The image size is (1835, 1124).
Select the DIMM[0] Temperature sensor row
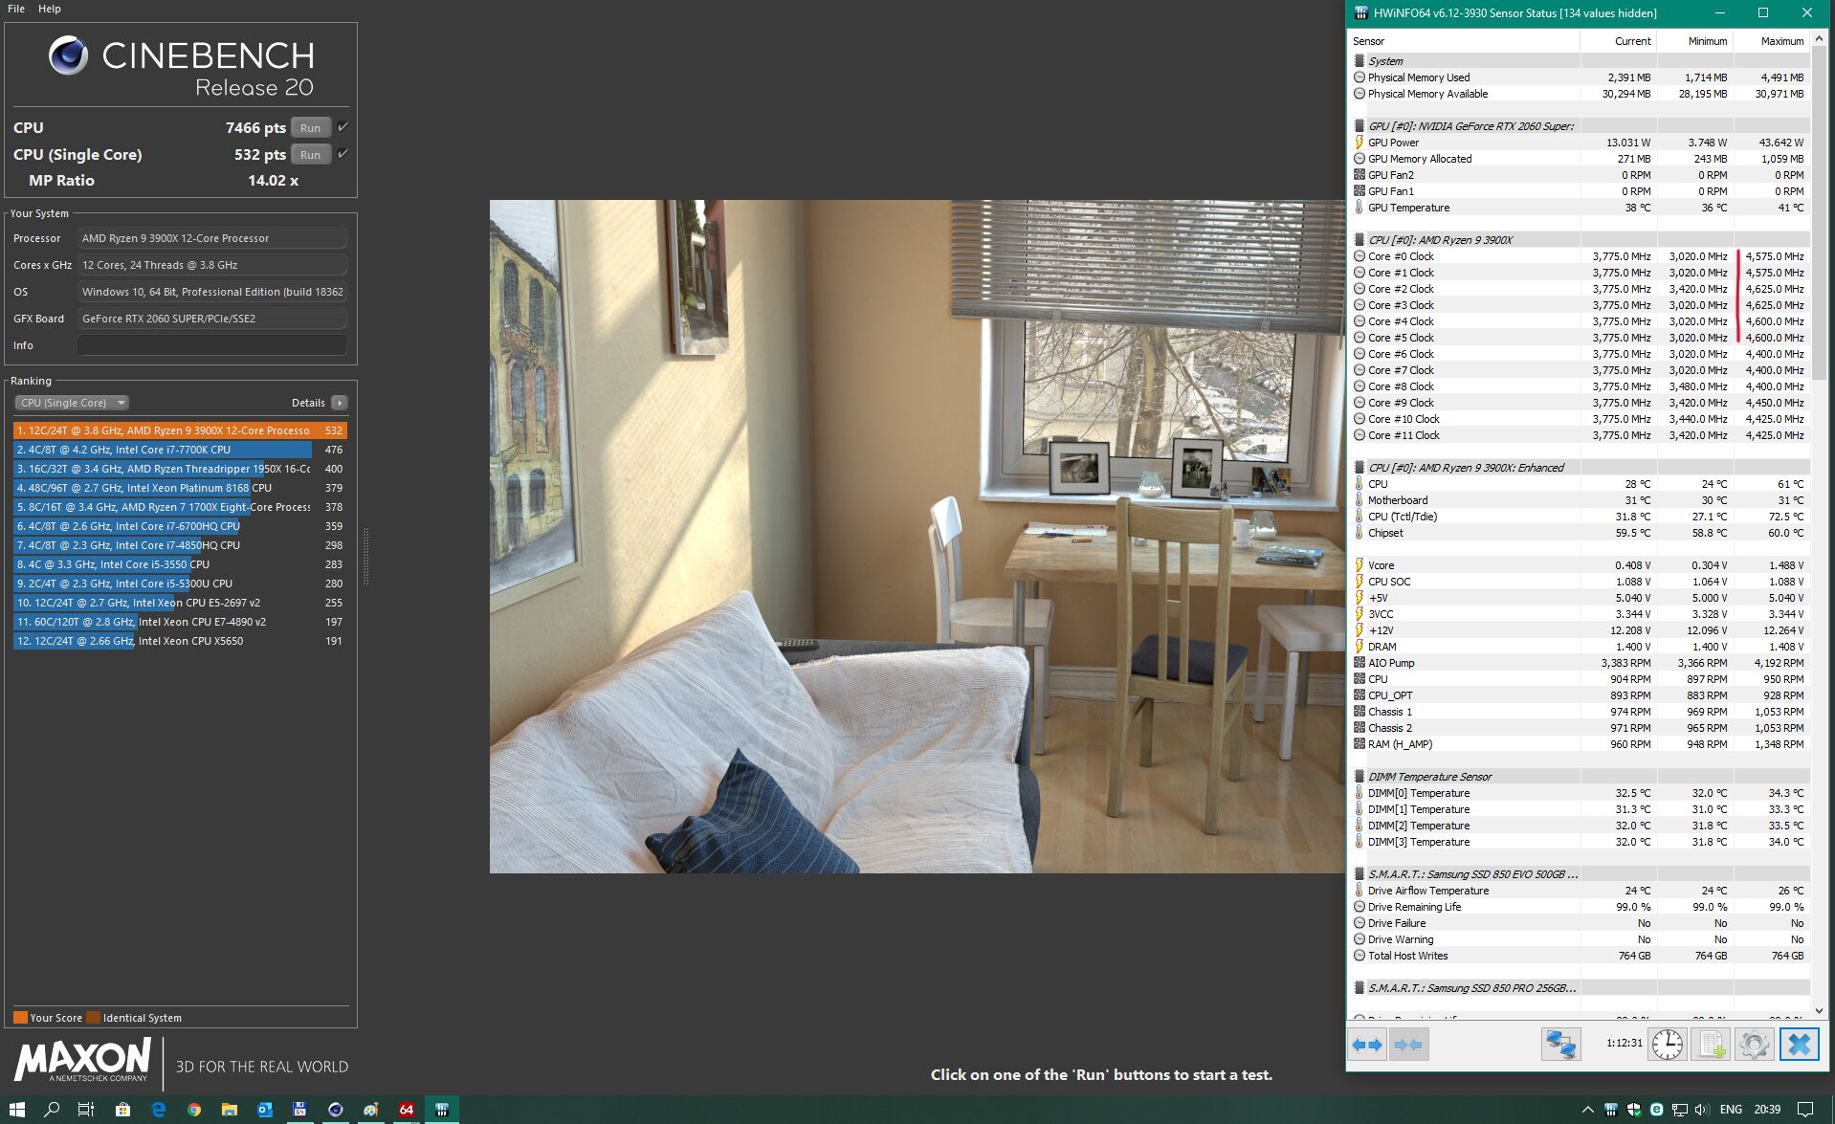(x=1580, y=793)
